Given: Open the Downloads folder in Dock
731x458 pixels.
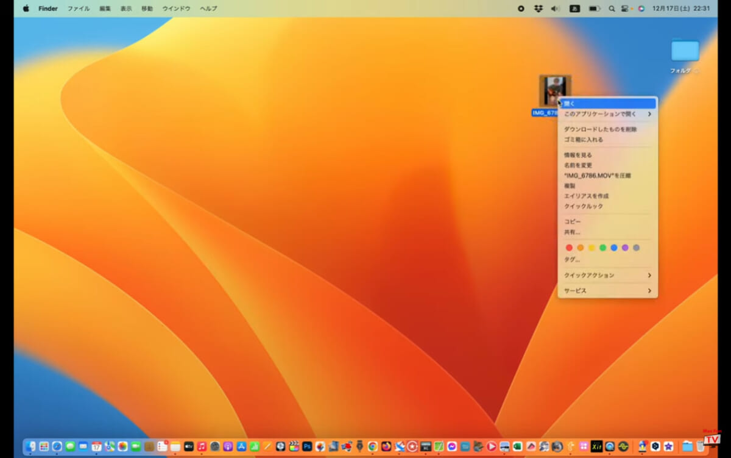Looking at the screenshot, I should [x=687, y=446].
